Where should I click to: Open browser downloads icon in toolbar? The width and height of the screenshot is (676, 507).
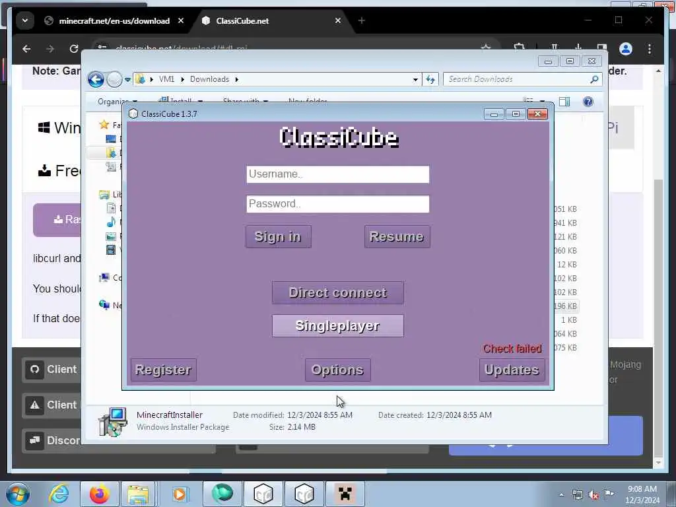(x=578, y=48)
